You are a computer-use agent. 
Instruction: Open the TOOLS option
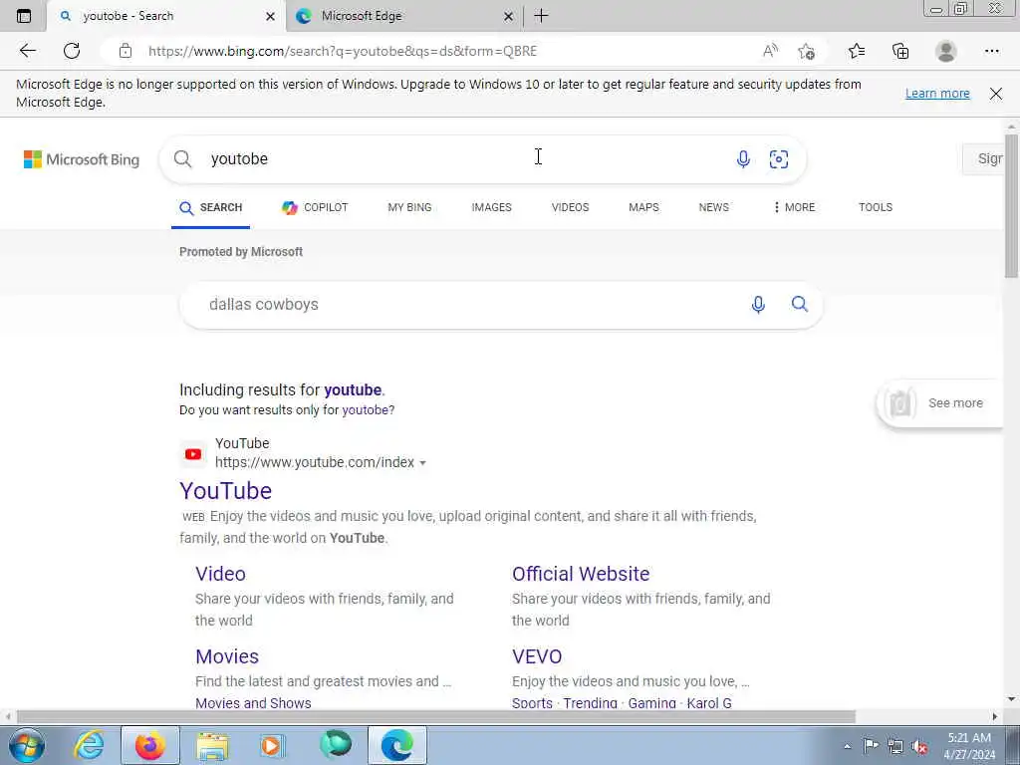click(876, 207)
